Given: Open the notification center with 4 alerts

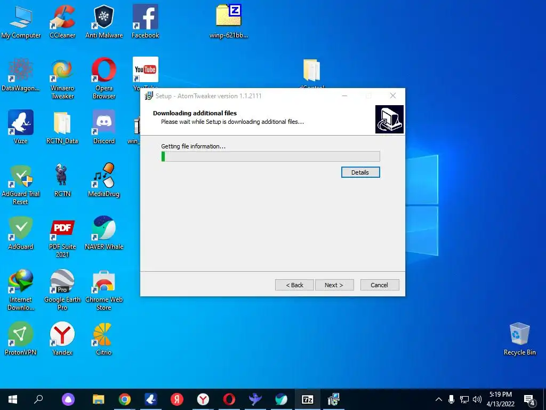Looking at the screenshot, I should (529, 400).
